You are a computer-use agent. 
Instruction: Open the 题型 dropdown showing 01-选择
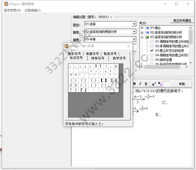click(134, 24)
